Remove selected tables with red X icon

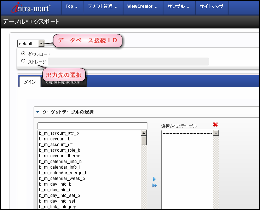click(215, 124)
